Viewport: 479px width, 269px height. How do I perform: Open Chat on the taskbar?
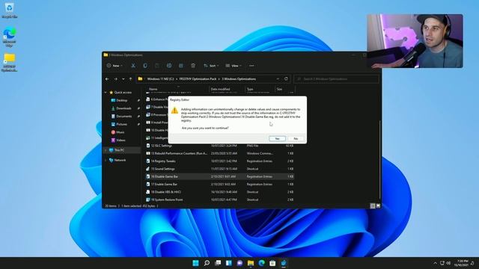[239, 263]
